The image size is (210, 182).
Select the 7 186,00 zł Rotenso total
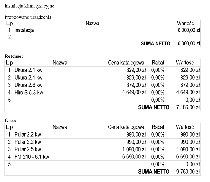tap(188, 107)
